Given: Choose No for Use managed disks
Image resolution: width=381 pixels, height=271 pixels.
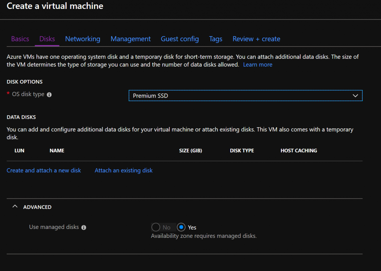Looking at the screenshot, I should click(x=156, y=227).
